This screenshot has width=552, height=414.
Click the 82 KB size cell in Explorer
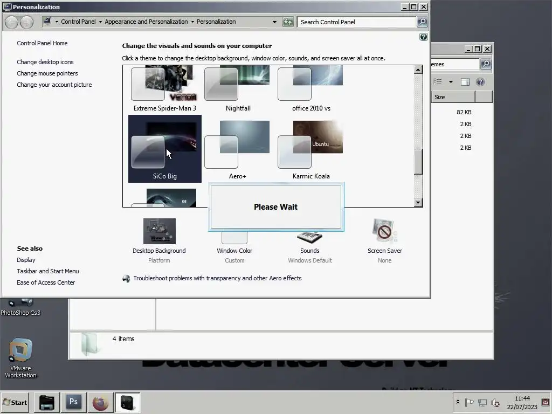pyautogui.click(x=464, y=112)
